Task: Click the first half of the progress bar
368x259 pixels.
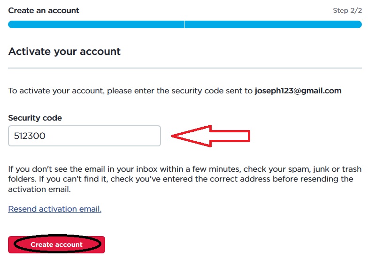Action: tap(96, 24)
